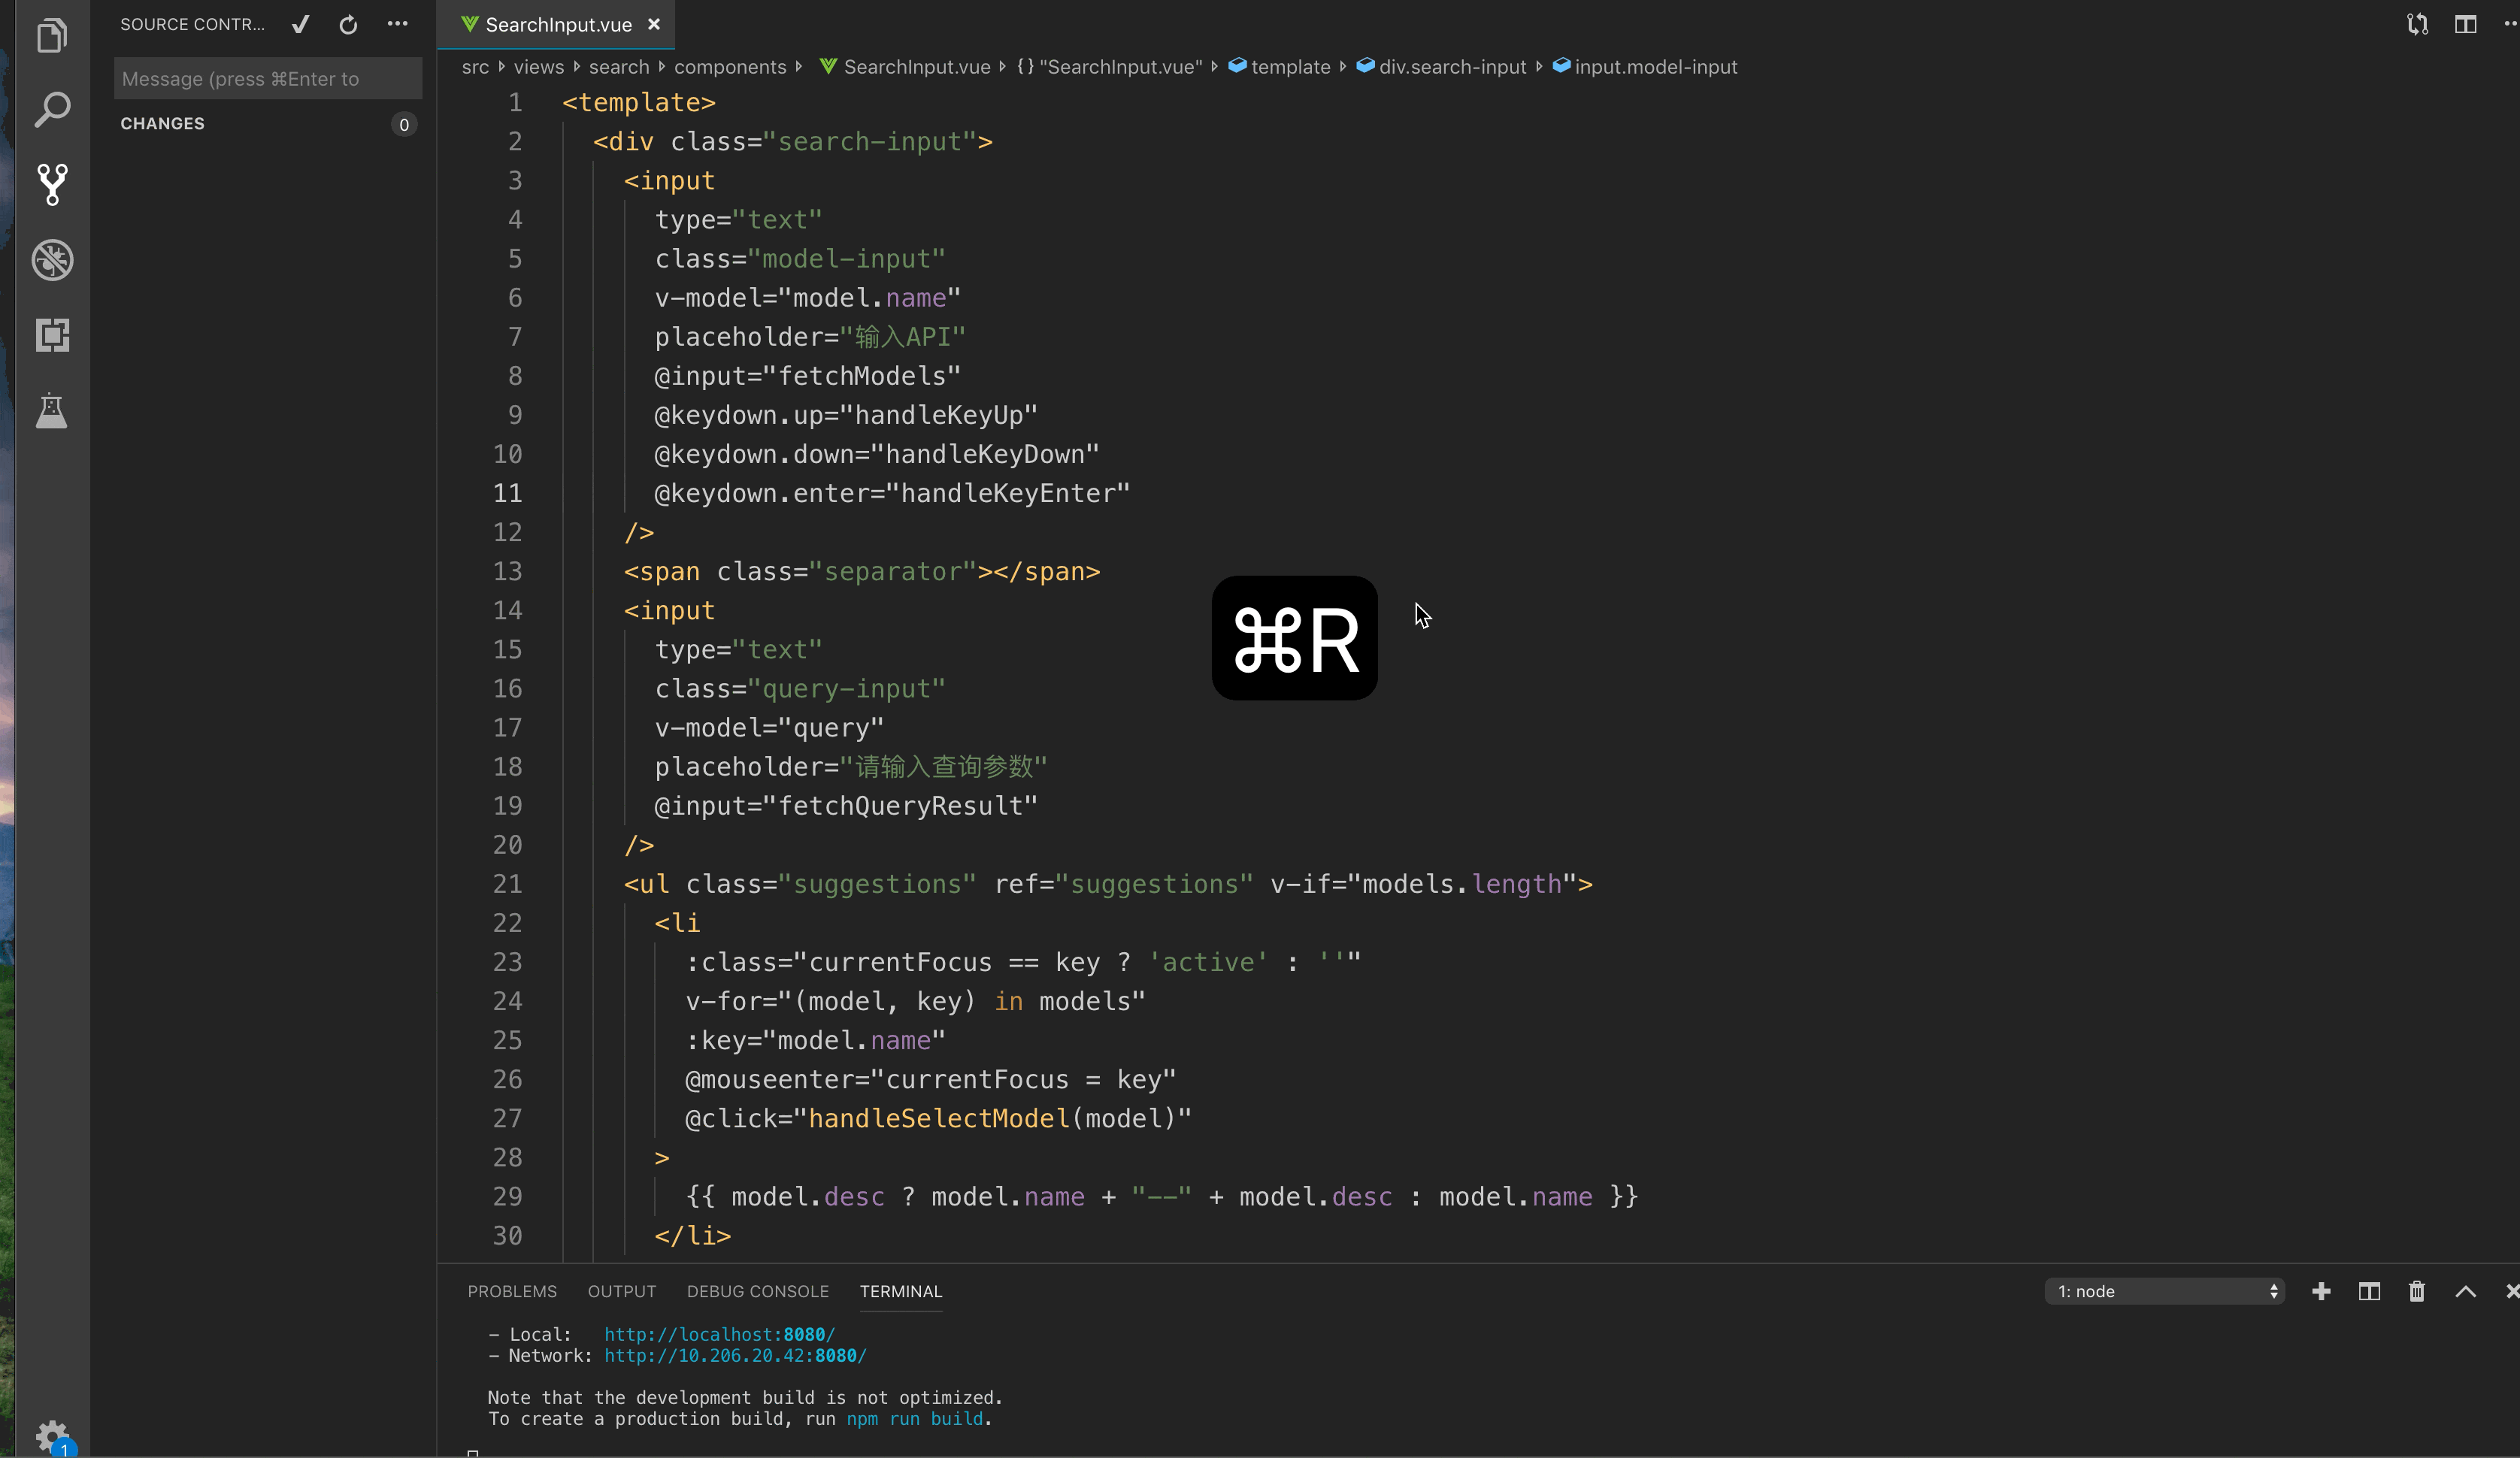Open the Extensions view icon
2520x1458 pixels.
point(52,335)
